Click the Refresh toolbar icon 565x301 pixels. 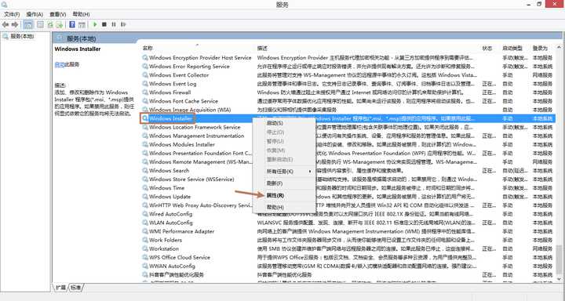click(x=50, y=24)
